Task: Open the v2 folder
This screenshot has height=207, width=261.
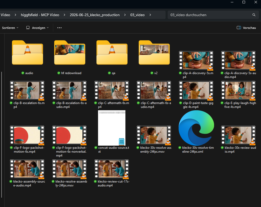Action: pyautogui.click(x=154, y=53)
